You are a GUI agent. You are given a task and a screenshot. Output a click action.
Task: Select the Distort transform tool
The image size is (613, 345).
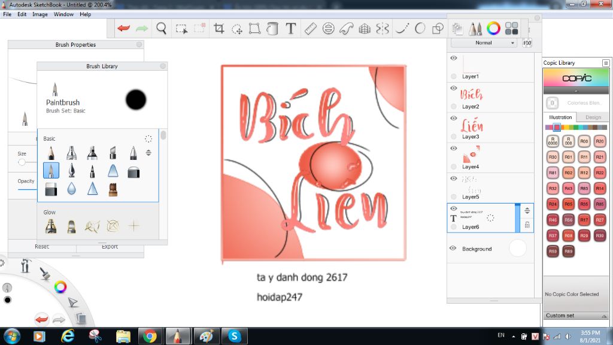[x=254, y=28]
